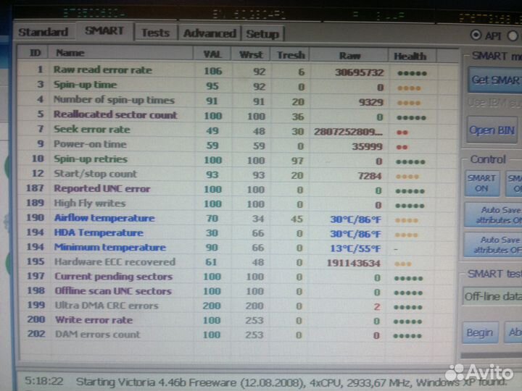522x391 pixels.
Task: Click the Health column header
Action: click(410, 56)
